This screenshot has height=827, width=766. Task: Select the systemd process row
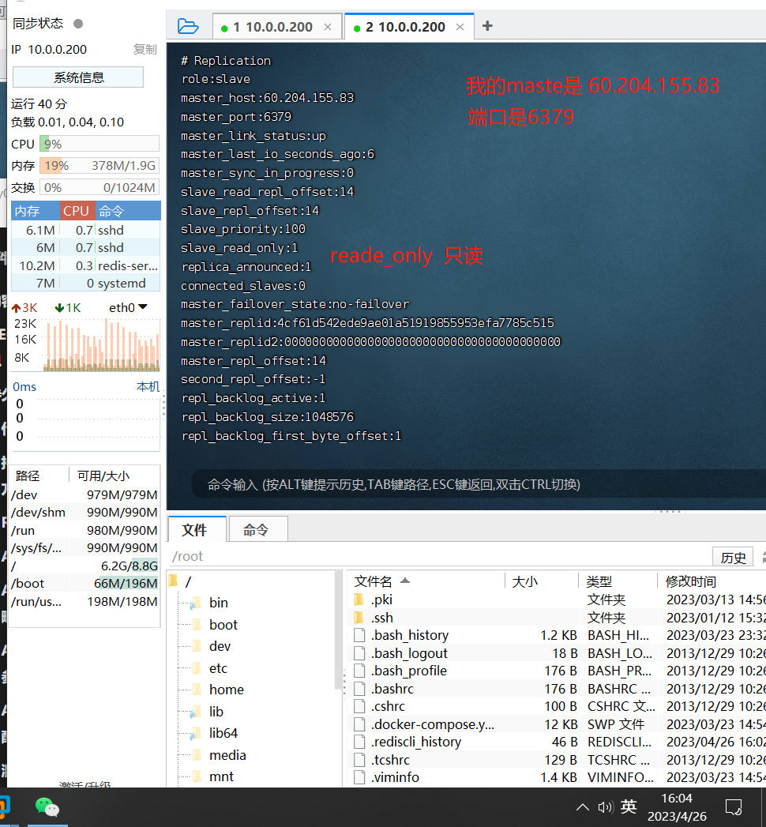pos(86,284)
